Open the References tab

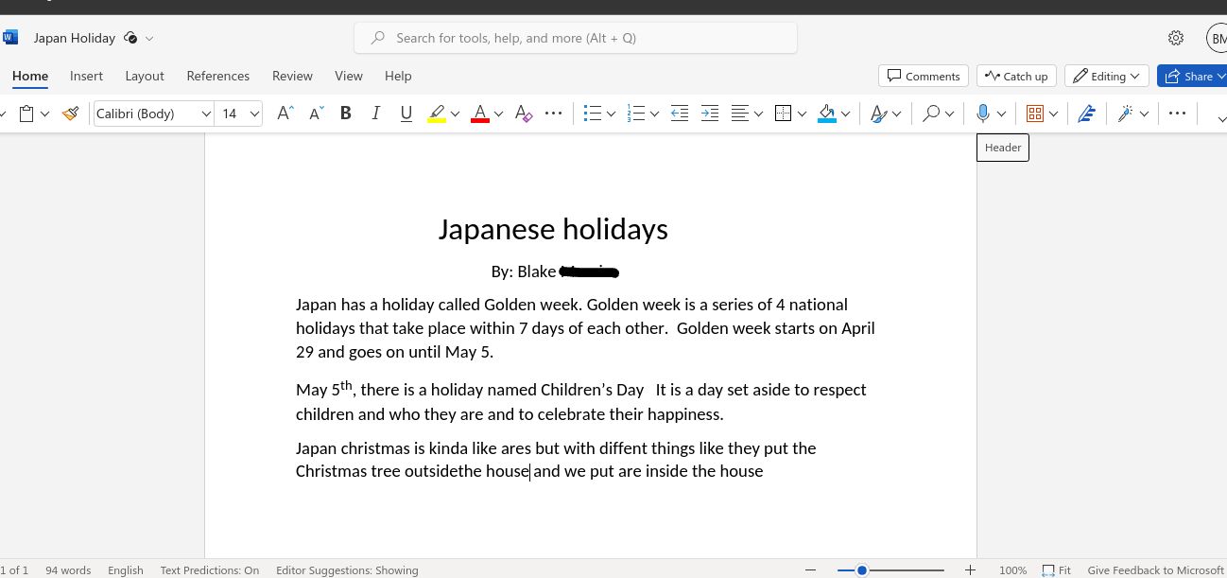click(217, 76)
